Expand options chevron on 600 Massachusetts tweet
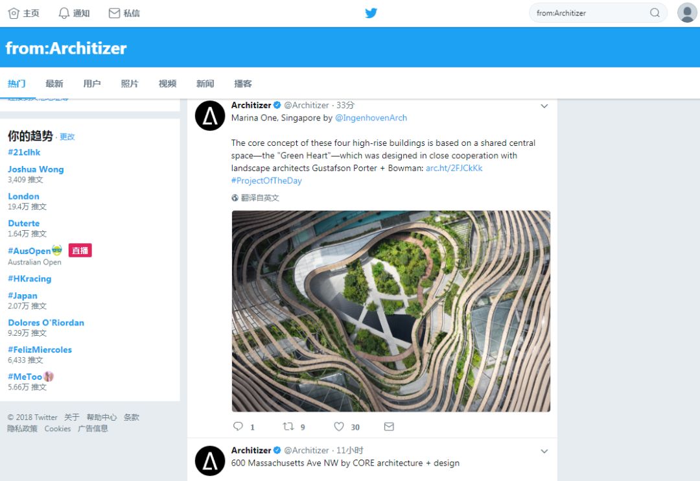Viewport: 700px width, 481px height. (x=544, y=451)
